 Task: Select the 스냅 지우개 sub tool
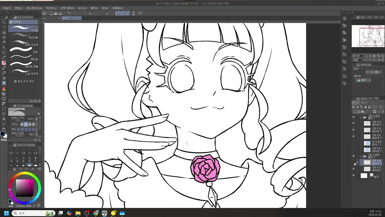click(23, 72)
